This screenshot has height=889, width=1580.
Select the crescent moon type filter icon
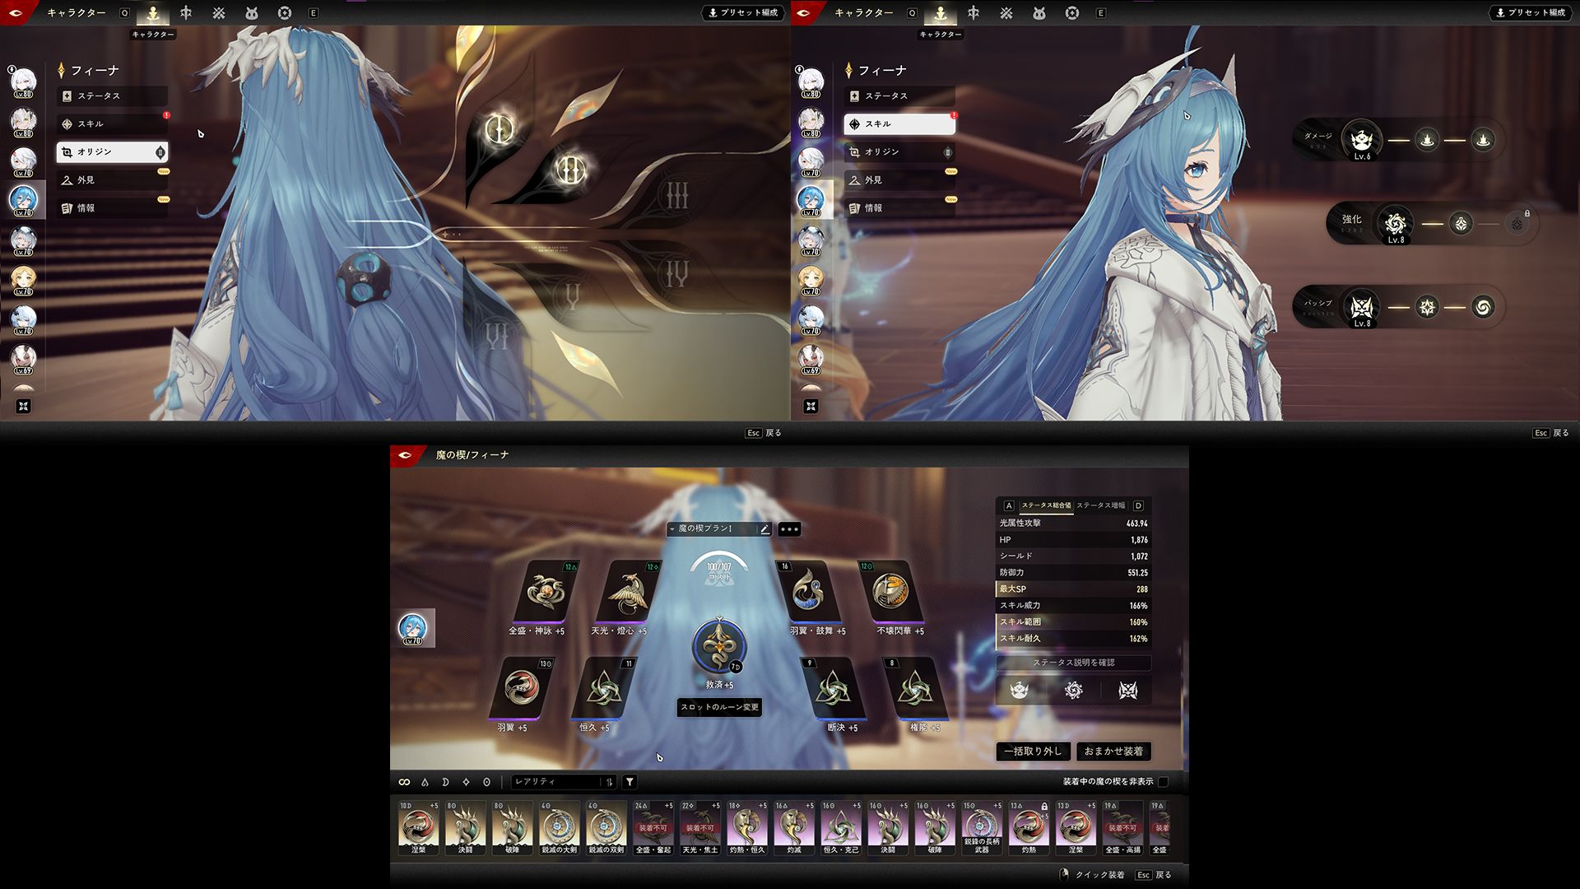click(445, 782)
